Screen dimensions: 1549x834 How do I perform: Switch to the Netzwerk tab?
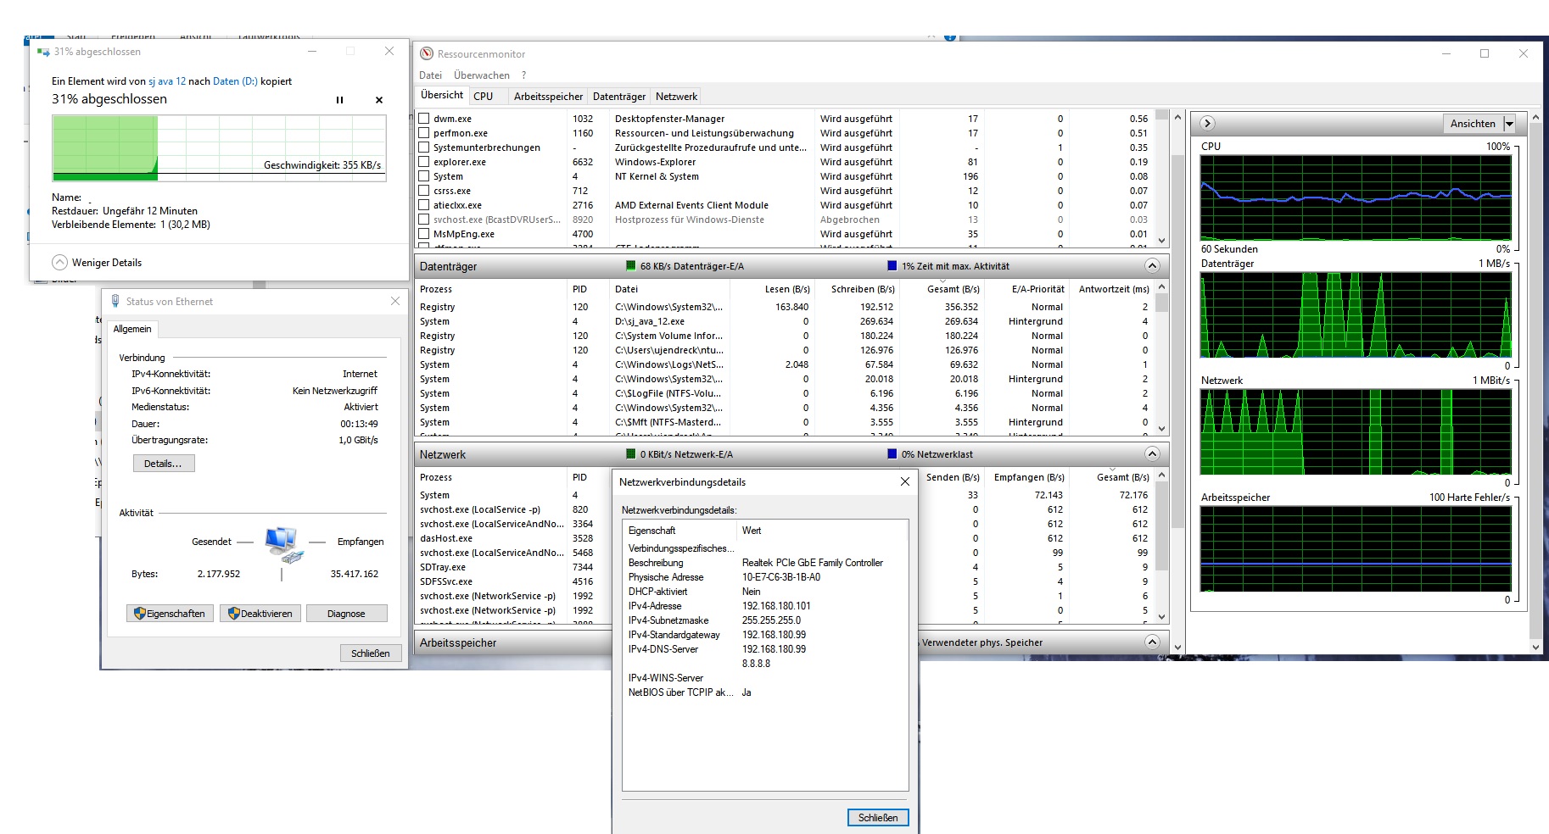(676, 97)
